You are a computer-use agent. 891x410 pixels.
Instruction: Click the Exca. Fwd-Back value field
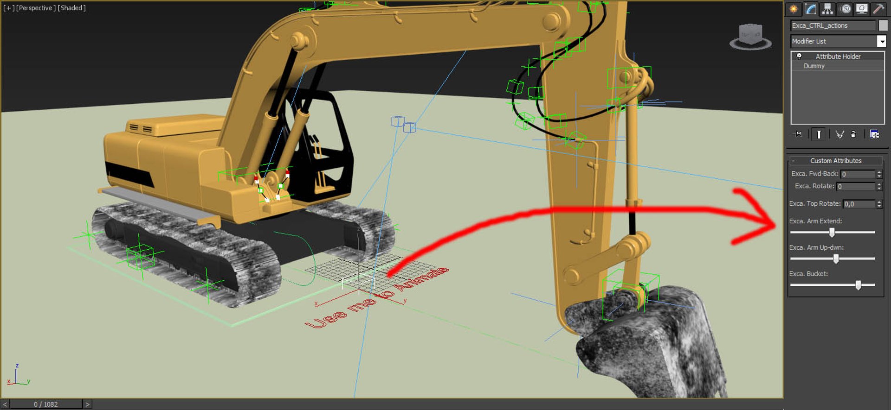pos(858,174)
